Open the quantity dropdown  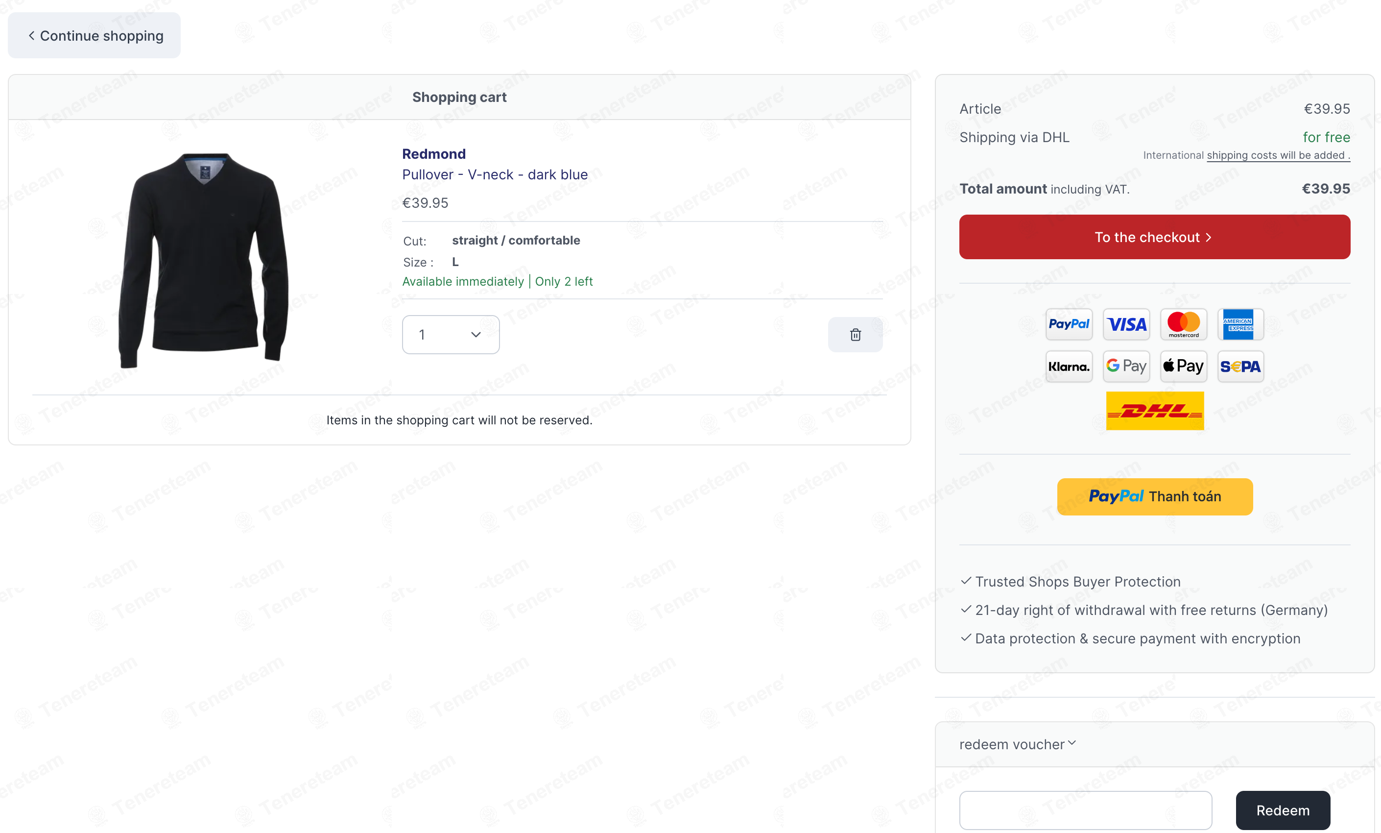click(x=451, y=335)
